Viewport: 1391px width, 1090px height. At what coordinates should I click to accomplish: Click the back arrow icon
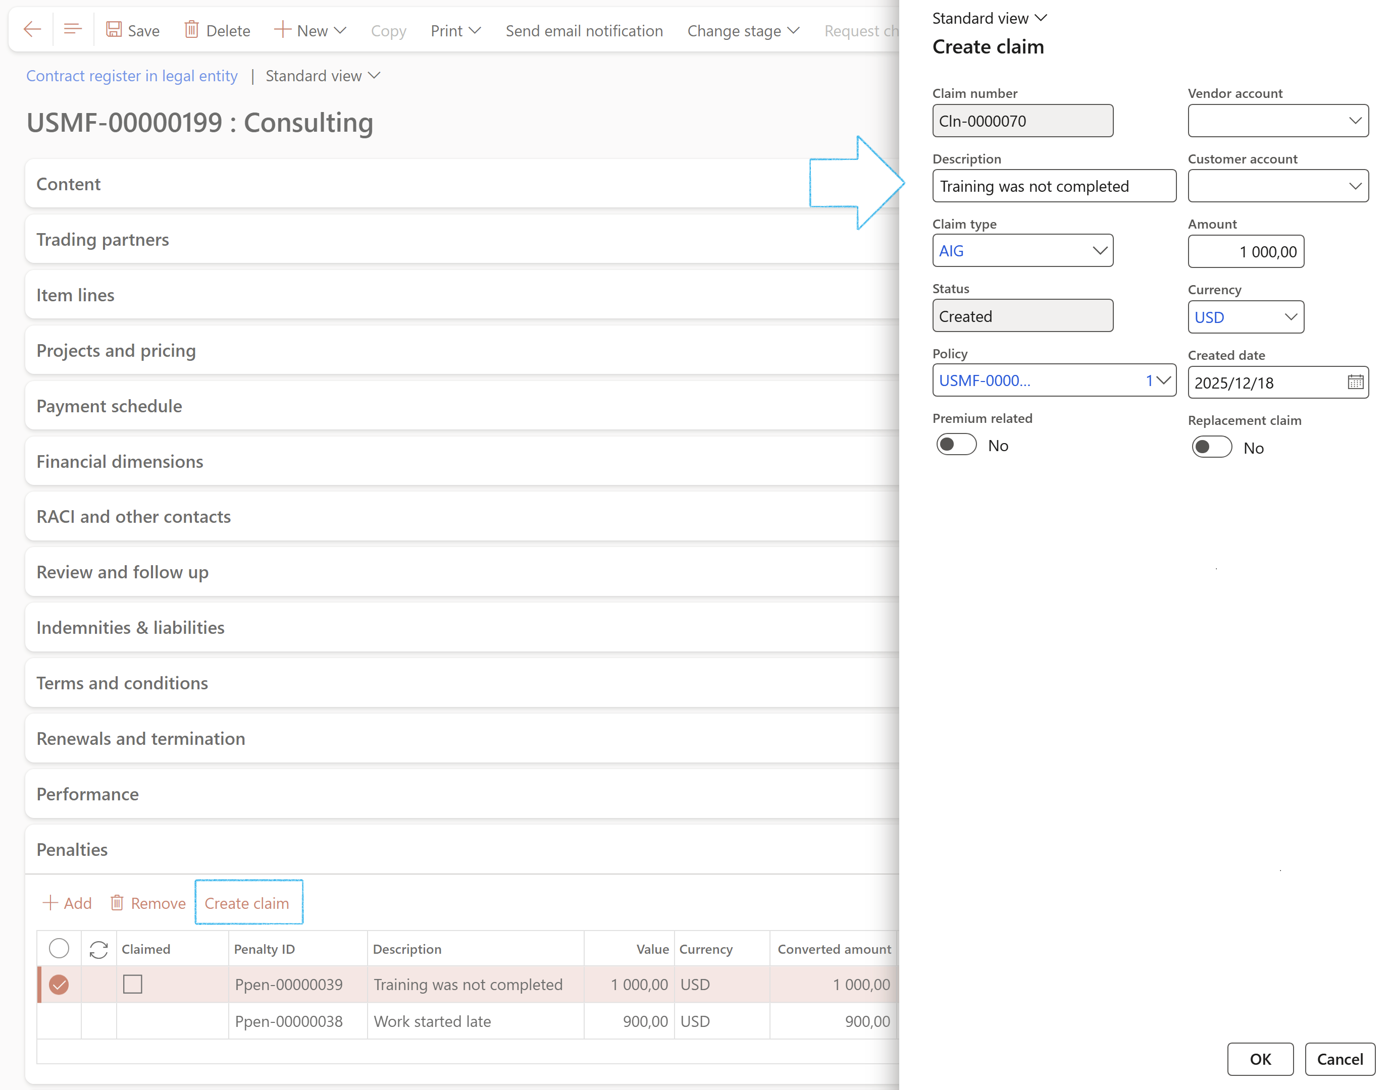(32, 30)
